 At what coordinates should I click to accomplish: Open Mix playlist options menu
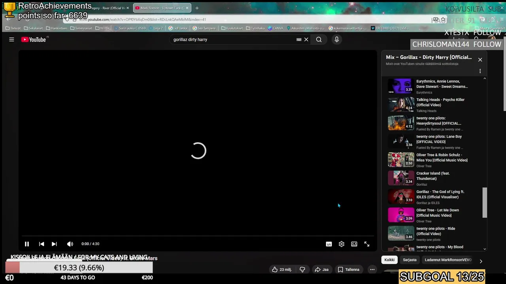click(x=480, y=71)
